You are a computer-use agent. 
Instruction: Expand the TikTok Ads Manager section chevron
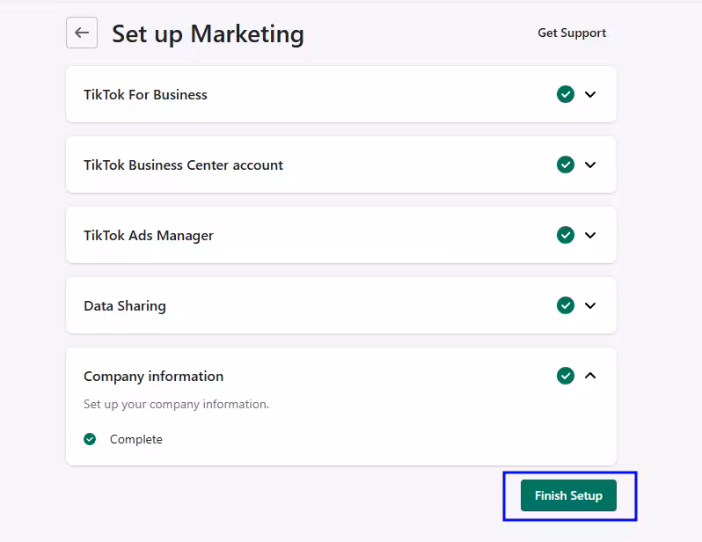coord(590,235)
